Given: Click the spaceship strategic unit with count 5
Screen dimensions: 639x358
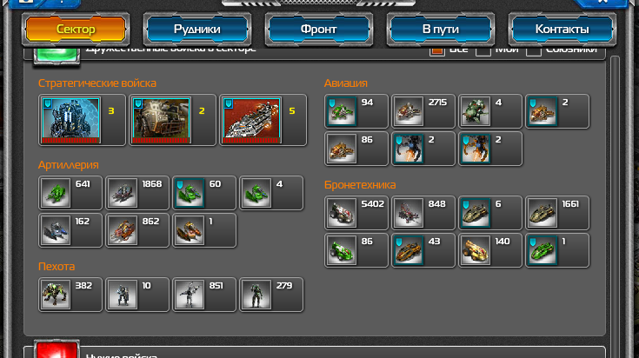Looking at the screenshot, I should tap(263, 120).
